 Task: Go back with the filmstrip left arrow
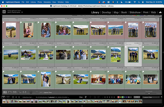point(16,97)
